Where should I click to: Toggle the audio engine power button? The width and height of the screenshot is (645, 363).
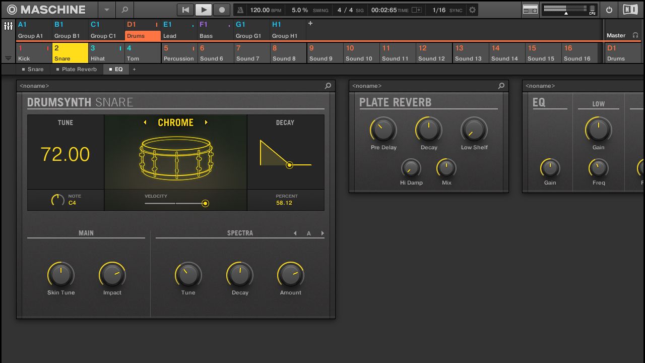coord(609,10)
